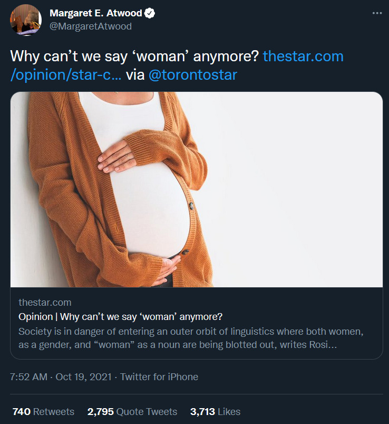Image resolution: width=389 pixels, height=424 pixels.
Task: Click the thestar.com domain in link card
Action: pyautogui.click(x=45, y=303)
